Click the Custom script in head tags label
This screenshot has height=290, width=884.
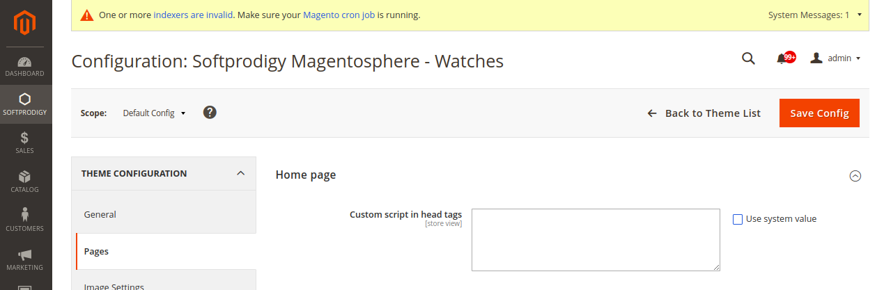[405, 214]
